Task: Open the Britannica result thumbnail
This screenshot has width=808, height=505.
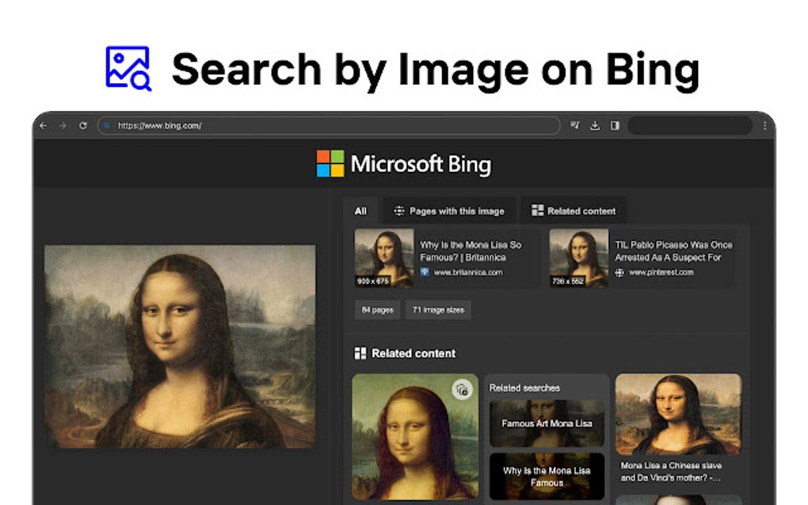Action: tap(384, 258)
